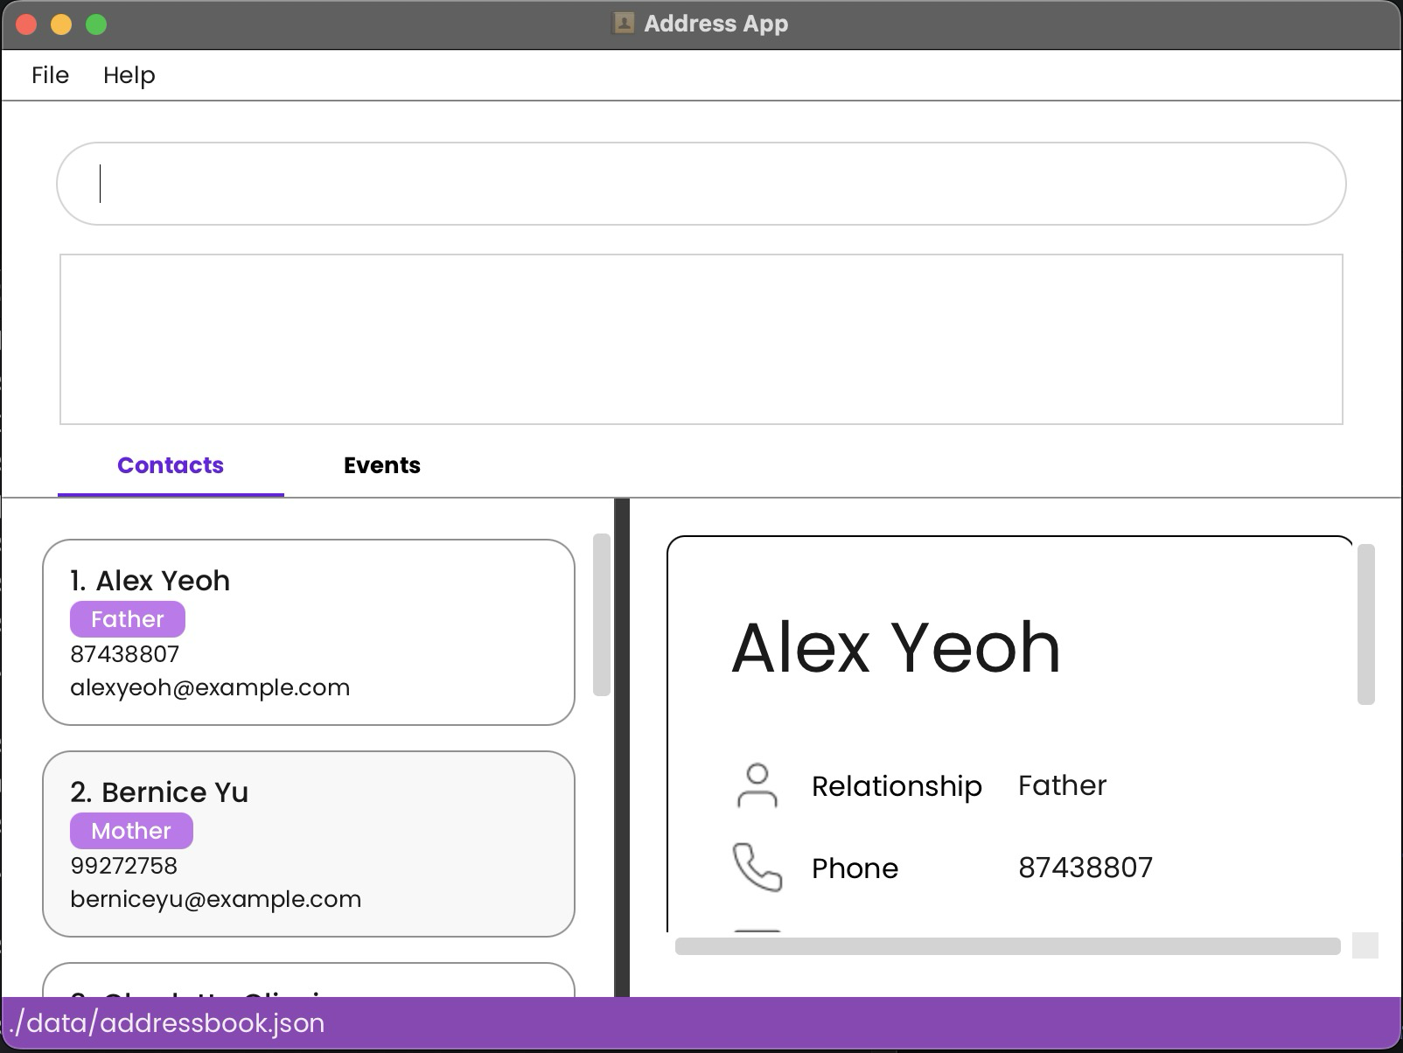Click alexyeoh@example.com email text
The width and height of the screenshot is (1403, 1053).
210,687
